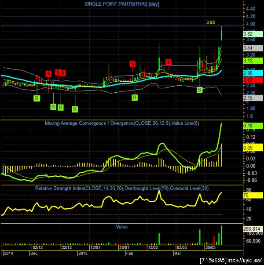Click the 4.20 price axis label
The width and height of the screenshot is (264, 265).
click(251, 16)
